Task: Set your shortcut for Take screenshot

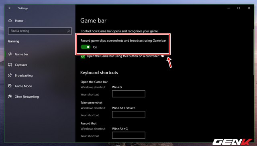Action: [x=128, y=115]
